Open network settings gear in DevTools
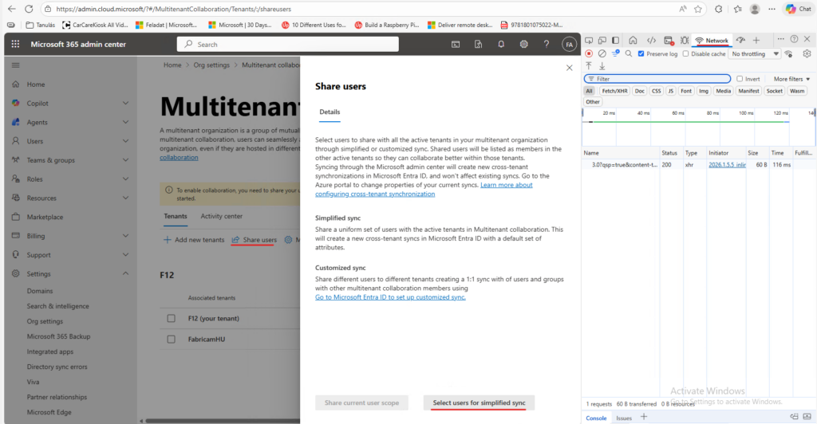817x424 pixels. point(807,54)
